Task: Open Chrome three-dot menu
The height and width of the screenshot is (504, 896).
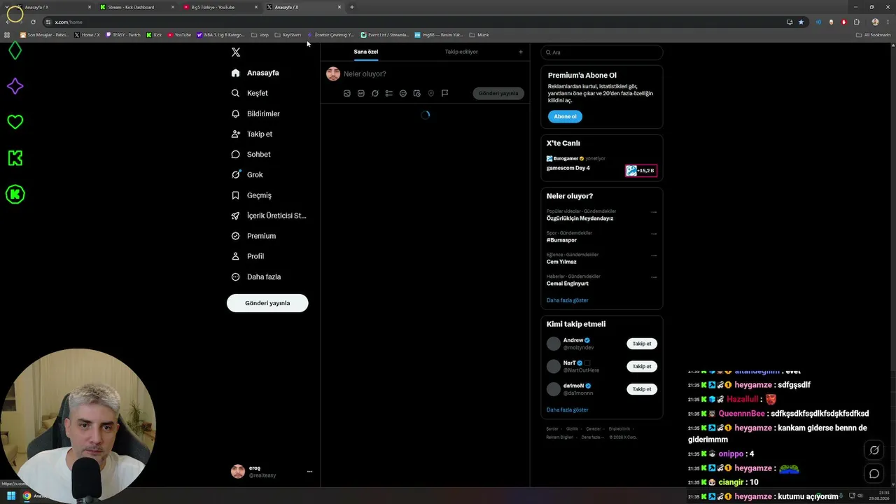Action: coord(888,22)
